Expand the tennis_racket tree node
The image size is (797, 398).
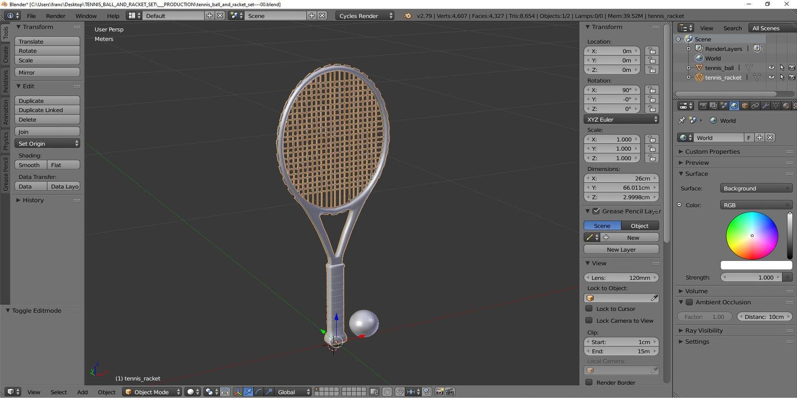click(x=689, y=78)
